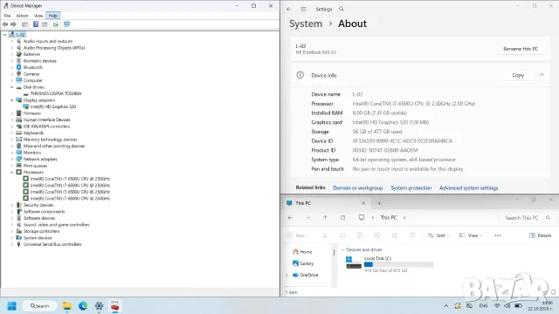
Task: Click the Update driver icon in Device Manager toolbar
Action: [x=56, y=24]
